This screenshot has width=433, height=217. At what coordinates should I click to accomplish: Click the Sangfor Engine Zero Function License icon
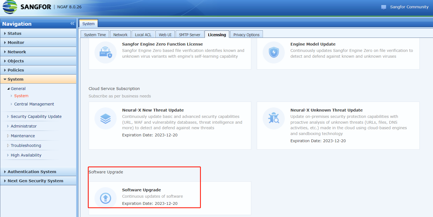(x=106, y=52)
